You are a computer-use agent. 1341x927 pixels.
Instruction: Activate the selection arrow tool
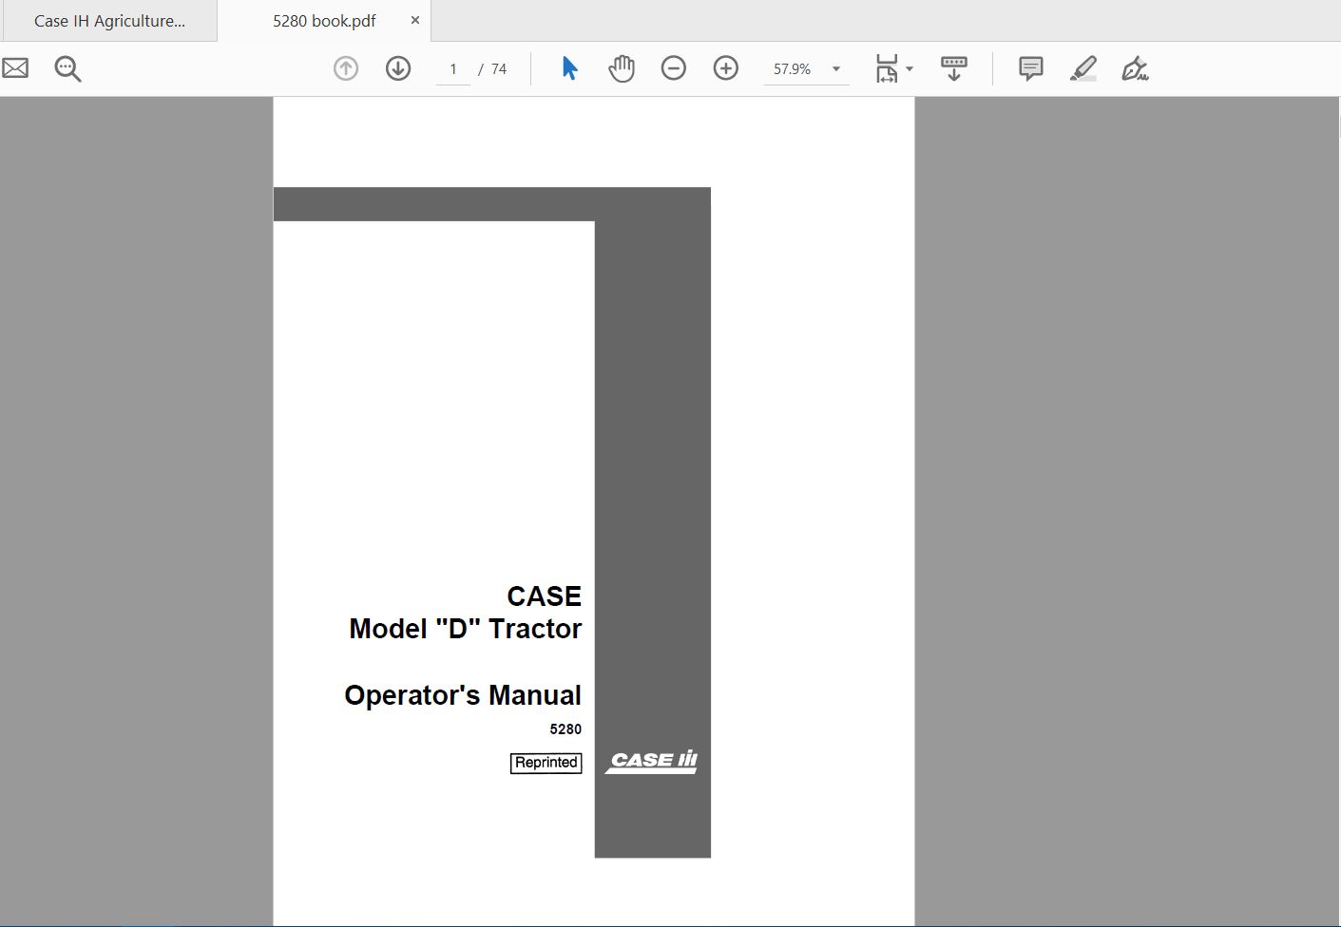569,68
